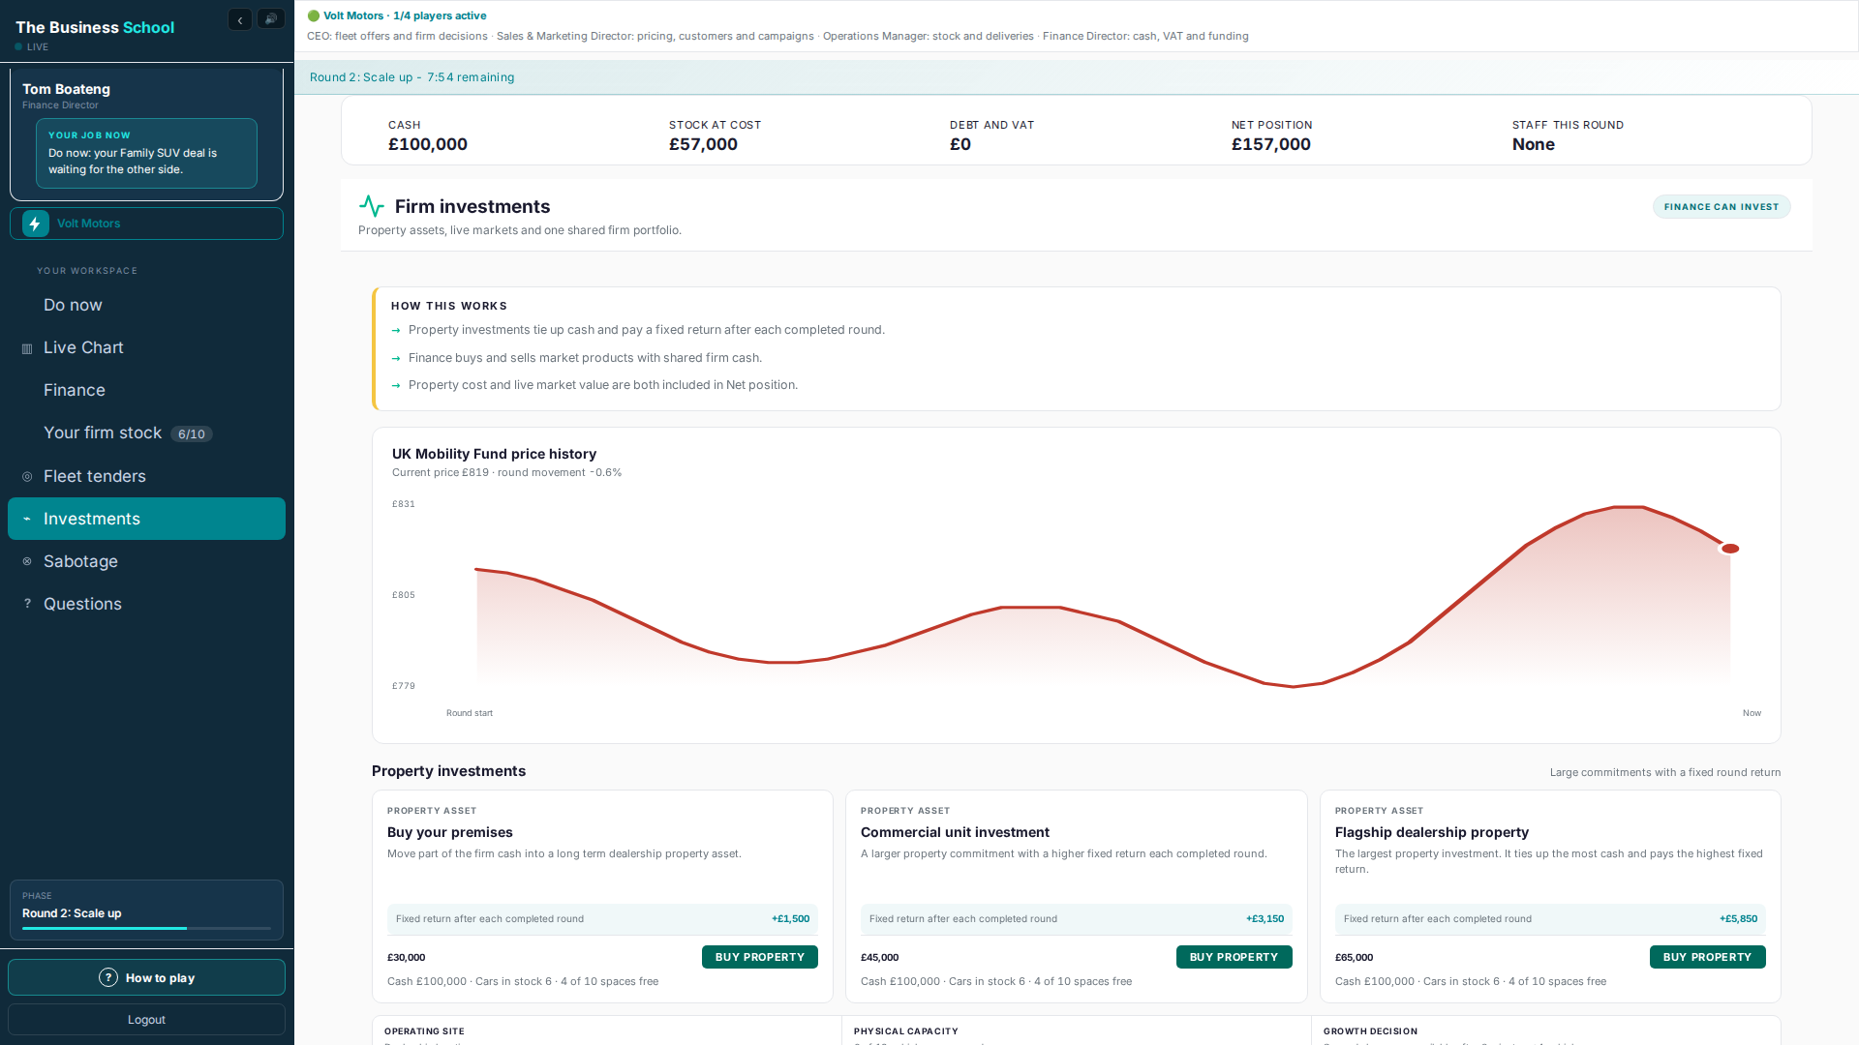This screenshot has height=1045, width=1859.
Task: Click the Round 2 phase progress bar
Action: (146, 928)
